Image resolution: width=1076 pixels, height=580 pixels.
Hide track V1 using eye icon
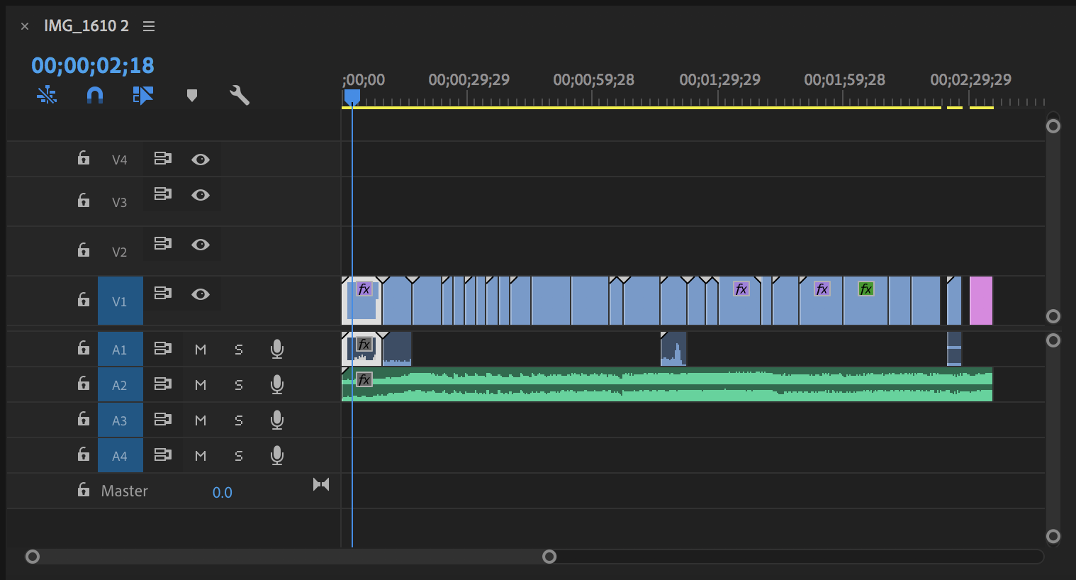click(x=201, y=294)
